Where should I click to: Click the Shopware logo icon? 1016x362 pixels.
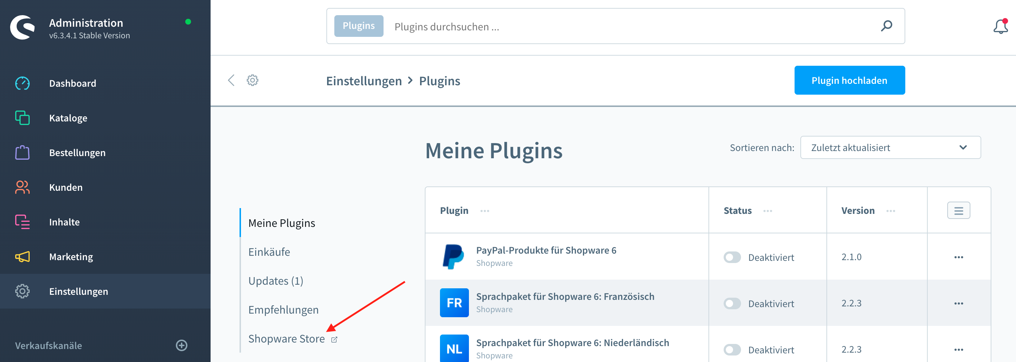pyautogui.click(x=22, y=27)
